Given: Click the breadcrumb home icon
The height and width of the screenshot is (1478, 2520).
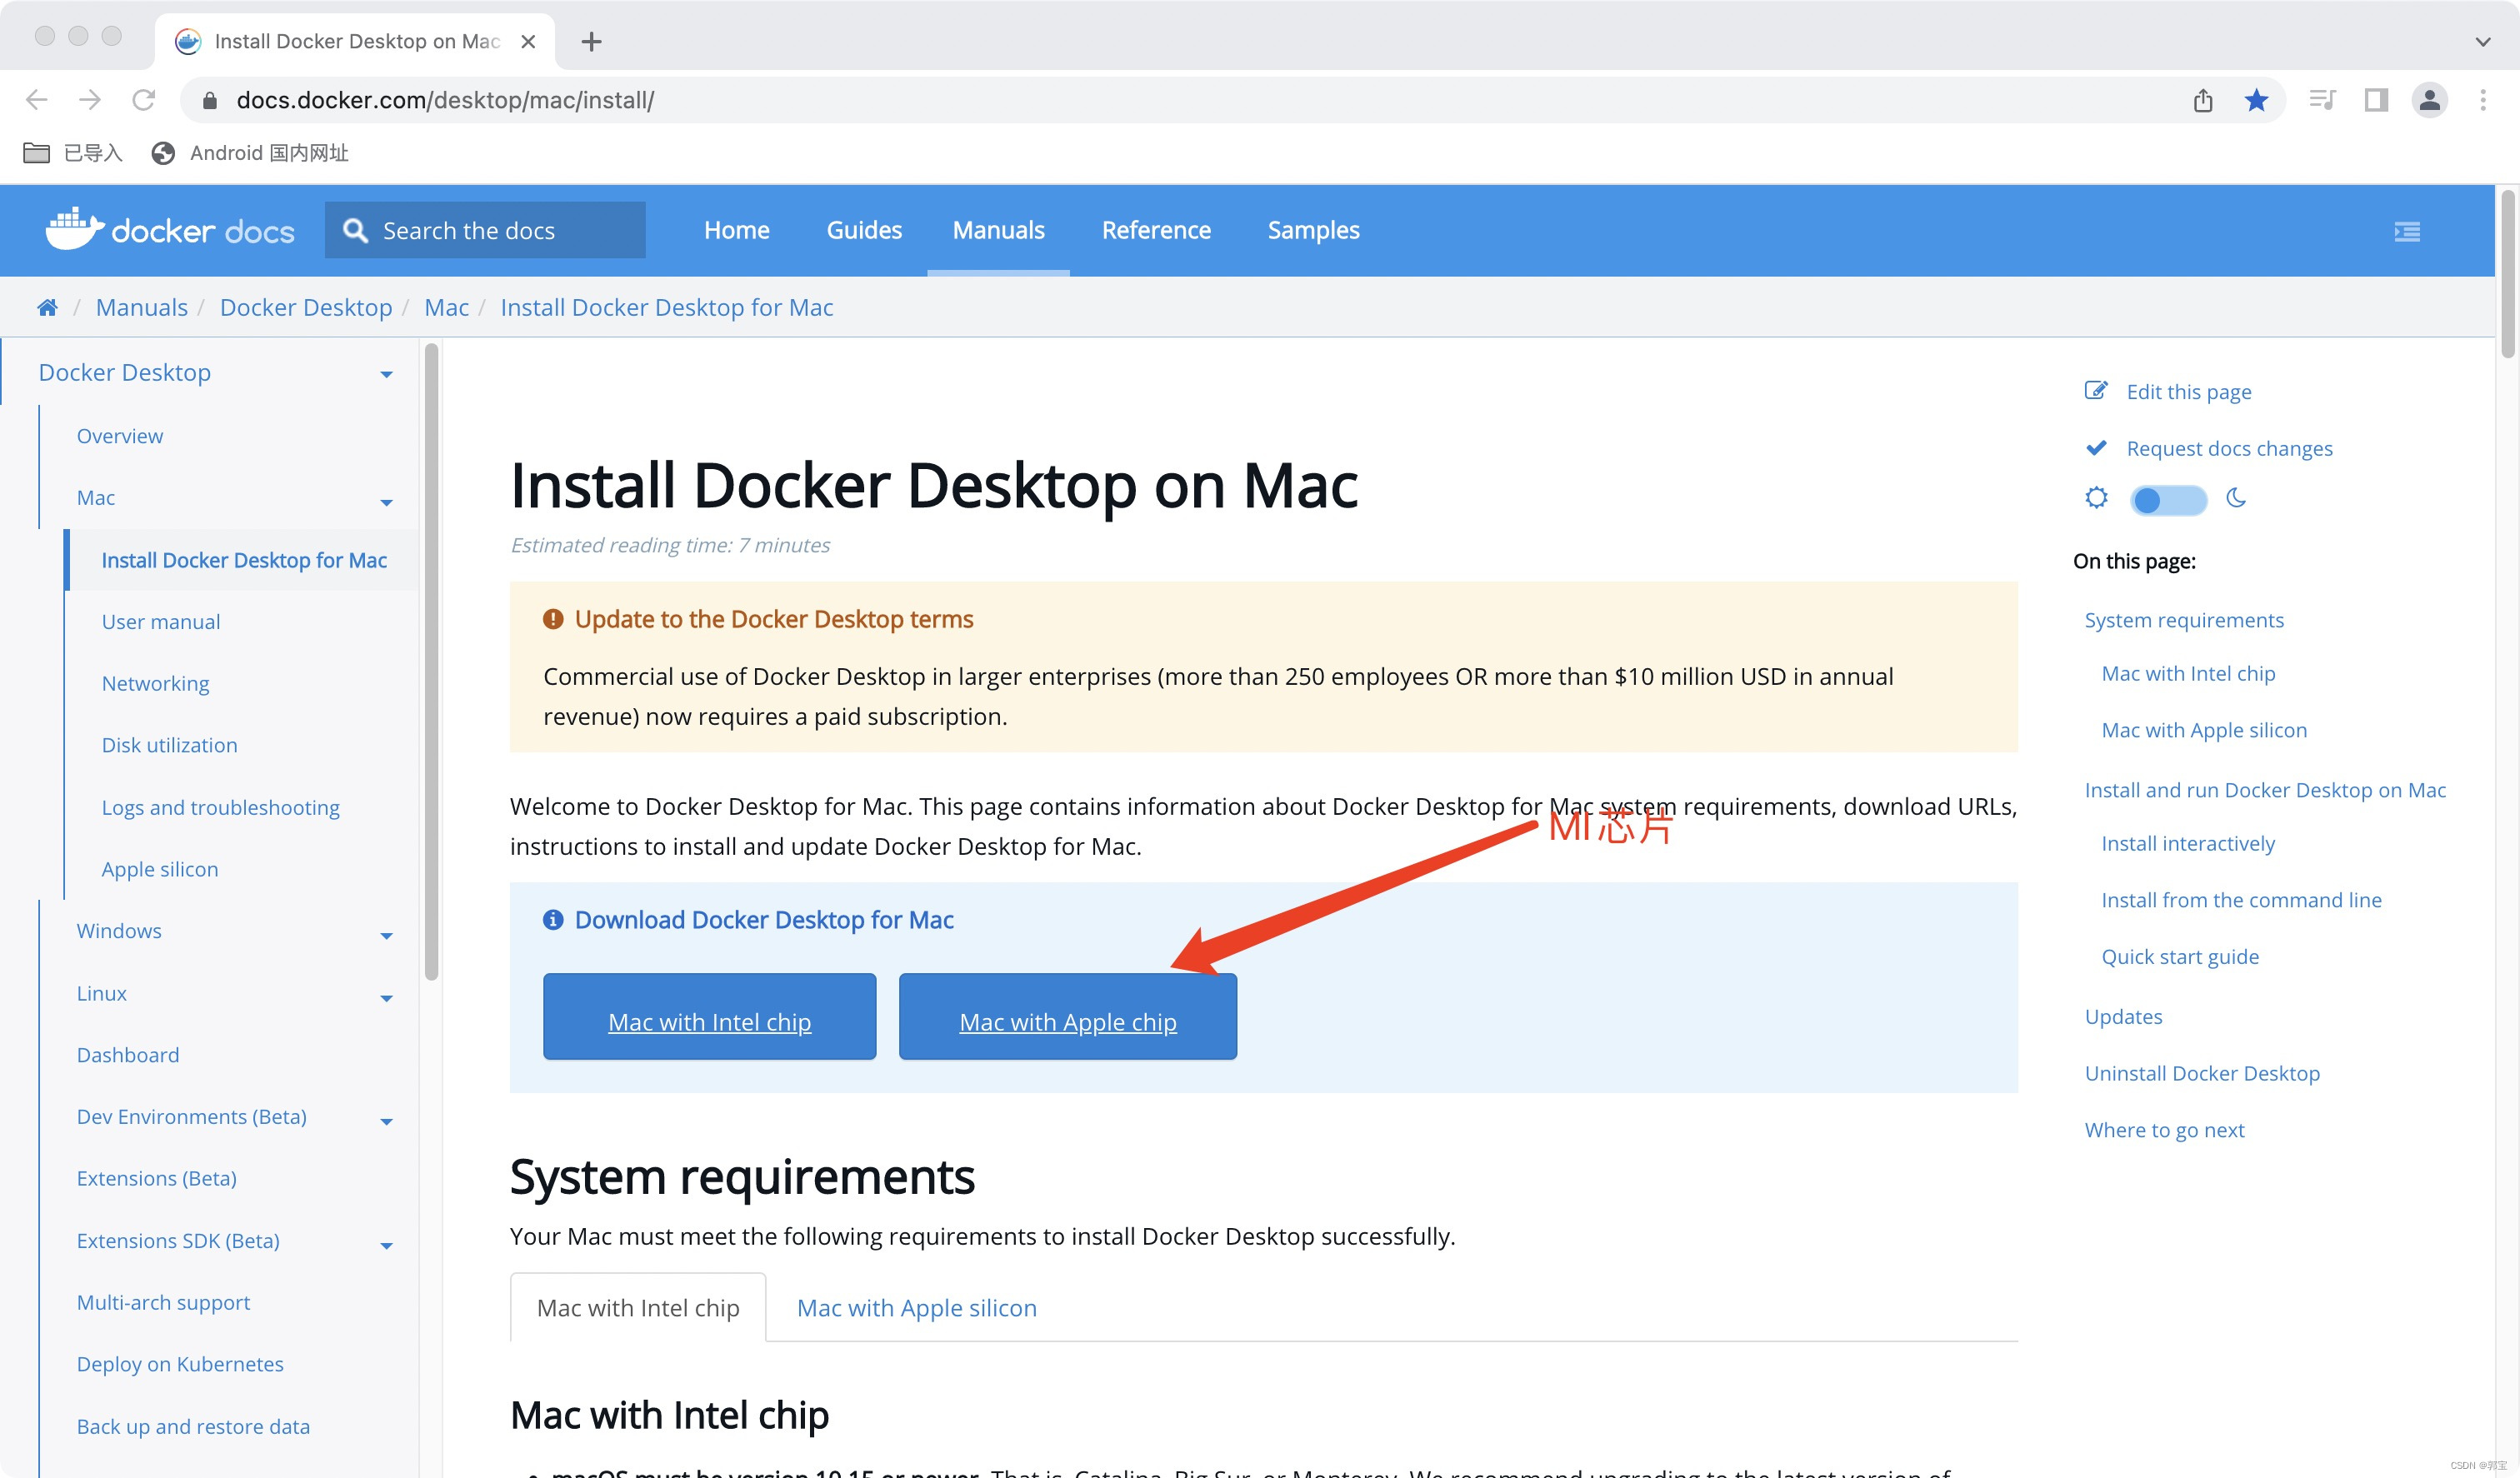Looking at the screenshot, I should [47, 307].
